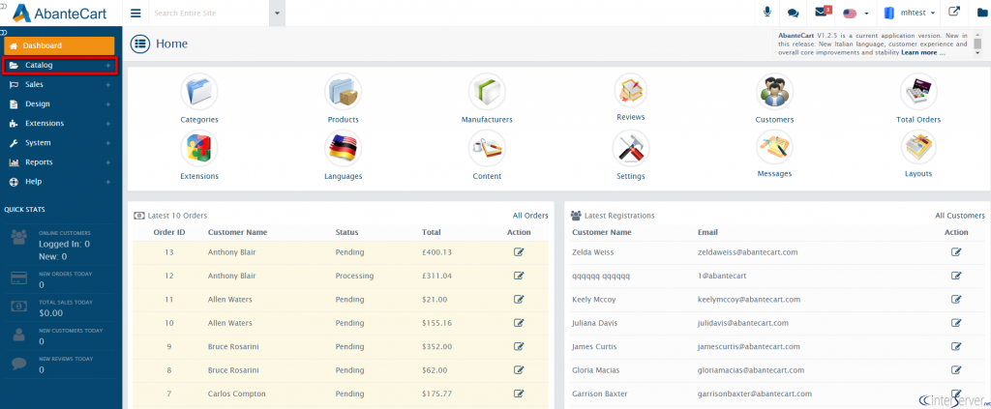This screenshot has height=409, width=991.
Task: Select customer name Juliana Davis
Action: click(595, 323)
